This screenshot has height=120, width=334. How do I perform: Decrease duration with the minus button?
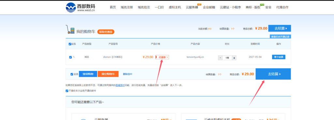click(220, 58)
